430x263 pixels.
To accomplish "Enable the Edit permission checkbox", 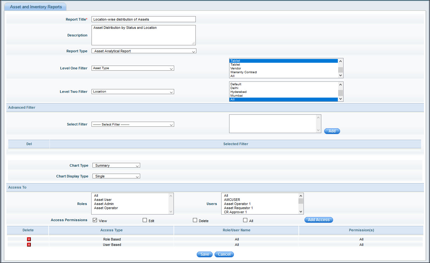I will point(145,220).
